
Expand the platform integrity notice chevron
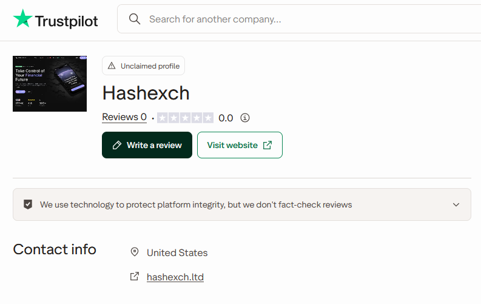[456, 204]
